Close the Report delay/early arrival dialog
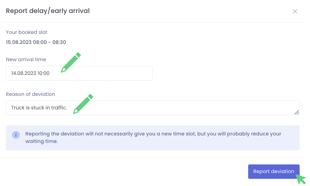This screenshot has width=310, height=186. [x=295, y=12]
